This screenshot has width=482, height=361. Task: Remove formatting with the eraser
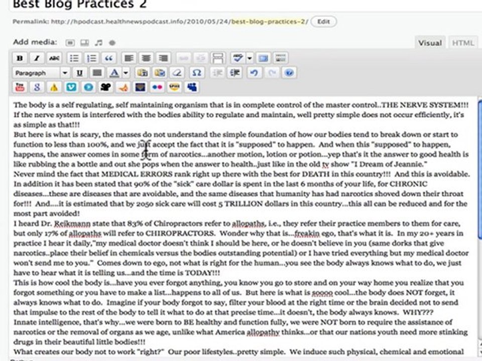[x=177, y=73]
